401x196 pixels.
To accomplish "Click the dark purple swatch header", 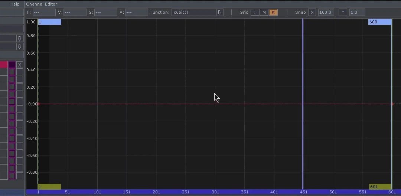I will [x=12, y=65].
